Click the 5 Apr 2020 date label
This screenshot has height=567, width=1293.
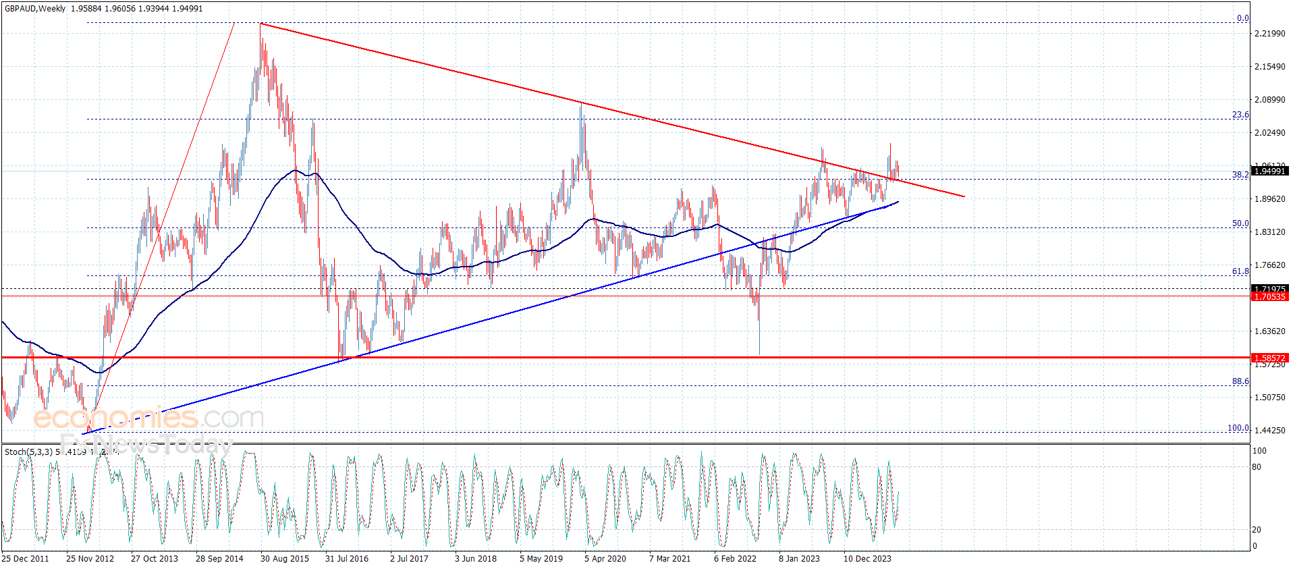pyautogui.click(x=605, y=558)
